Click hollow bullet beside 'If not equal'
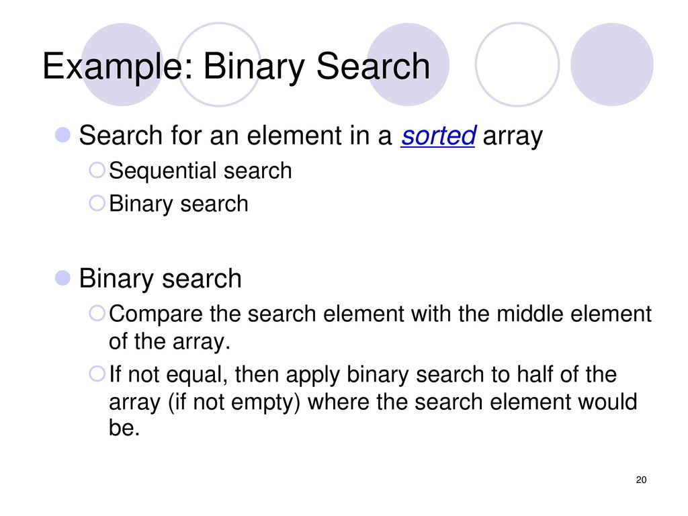This screenshot has height=516, width=688. coord(97,374)
